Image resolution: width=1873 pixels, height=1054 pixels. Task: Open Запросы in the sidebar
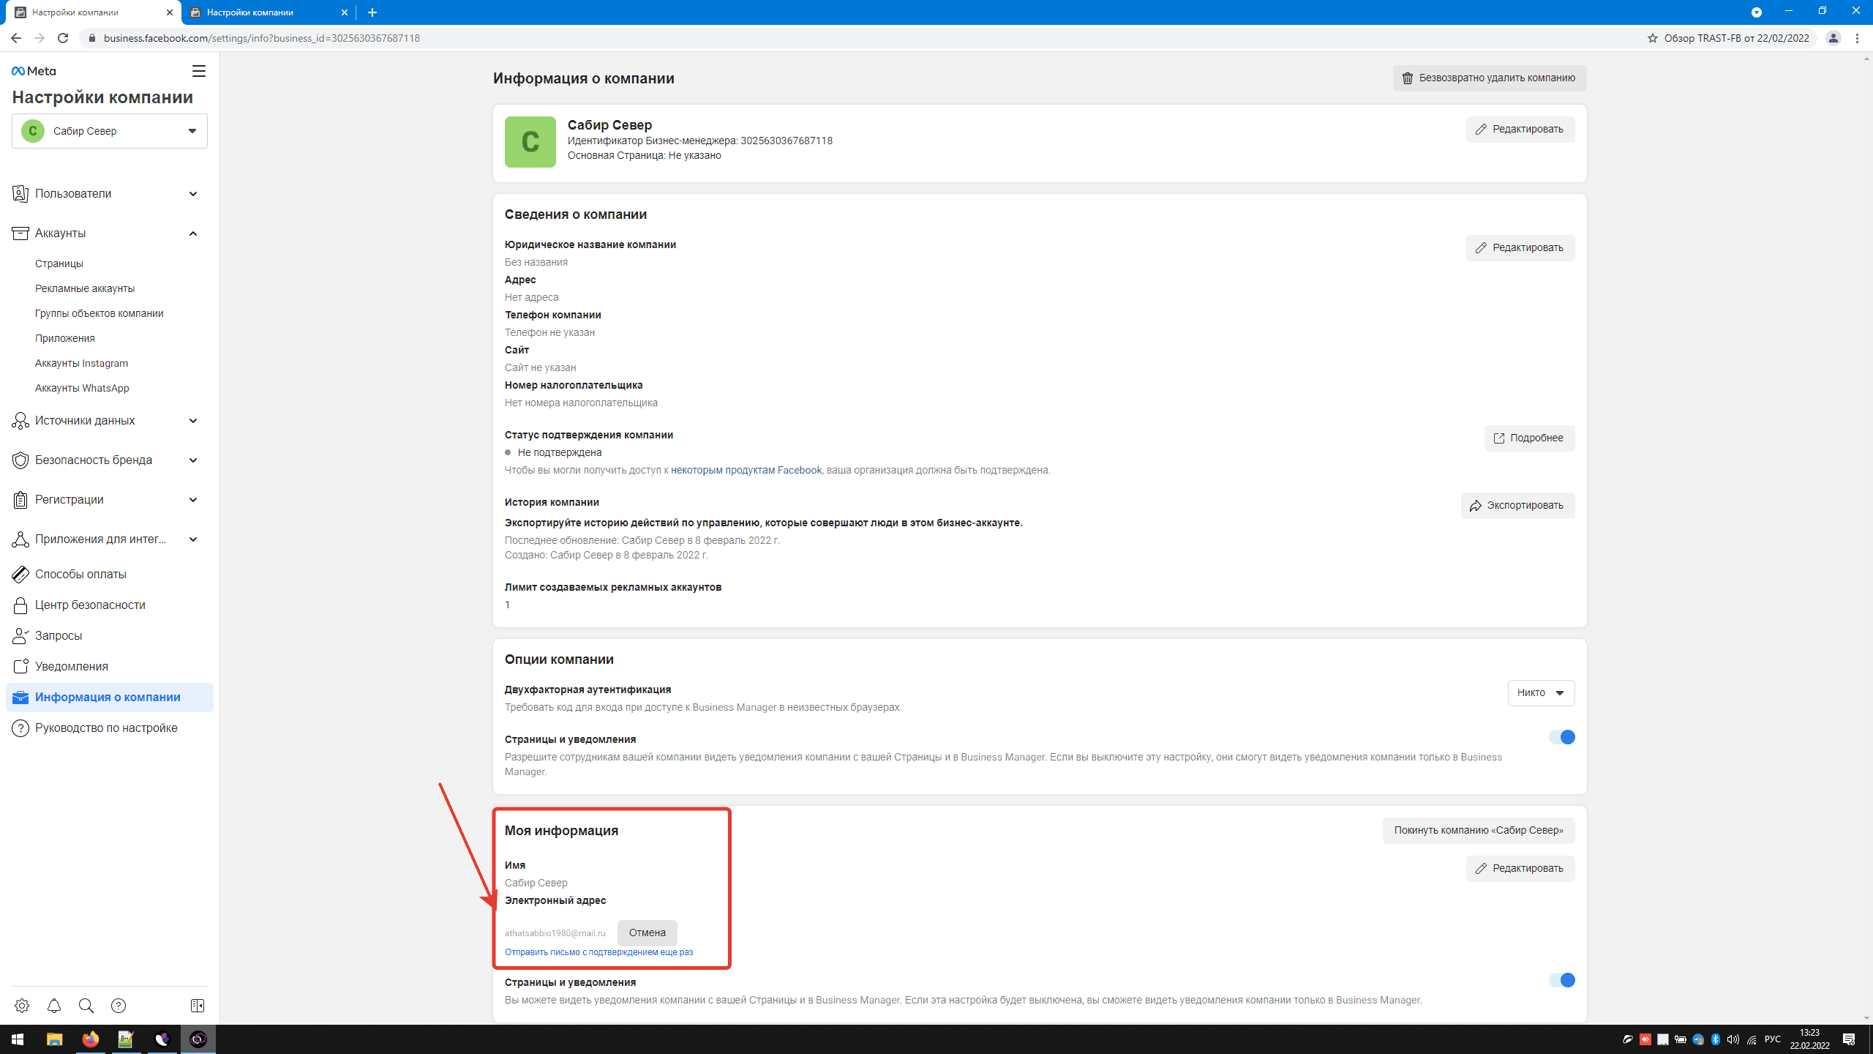point(110,636)
